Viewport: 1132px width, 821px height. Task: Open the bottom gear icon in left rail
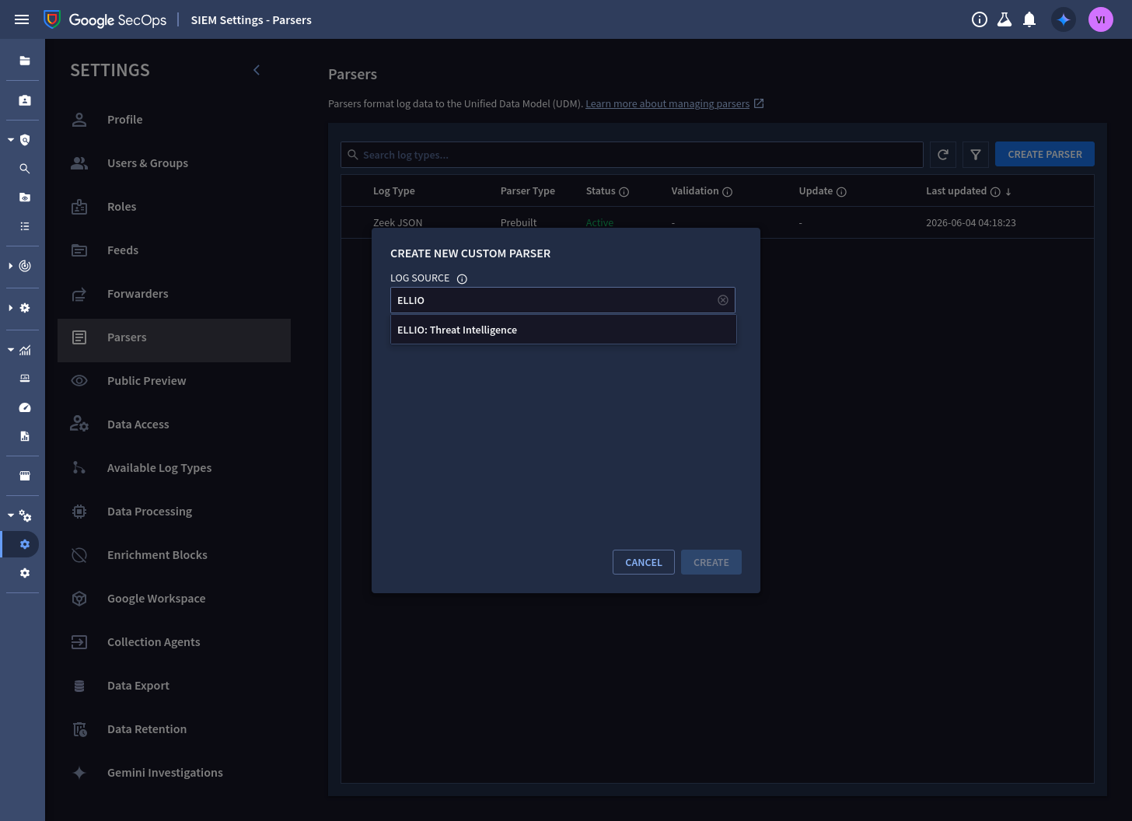coord(25,573)
